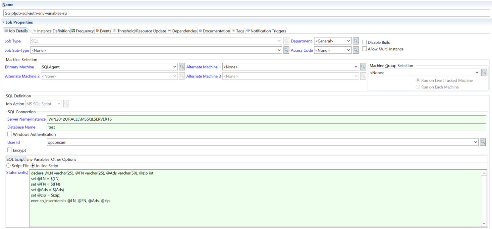Click statement scrollbar down arrow
Image resolution: width=492 pixels, height=229 pixels.
484,224
